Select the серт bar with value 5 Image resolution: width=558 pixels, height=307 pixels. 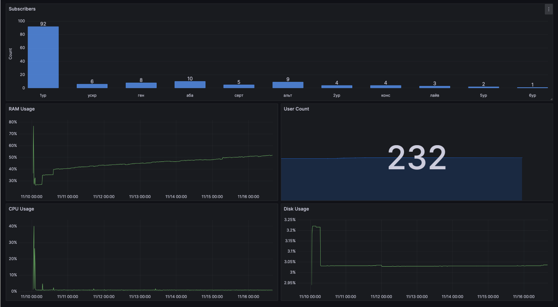239,86
